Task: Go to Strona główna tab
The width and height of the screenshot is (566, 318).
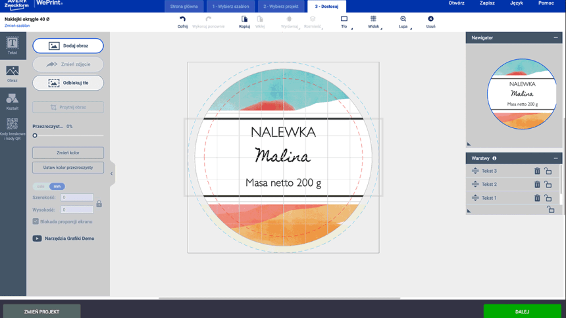Action: [184, 7]
